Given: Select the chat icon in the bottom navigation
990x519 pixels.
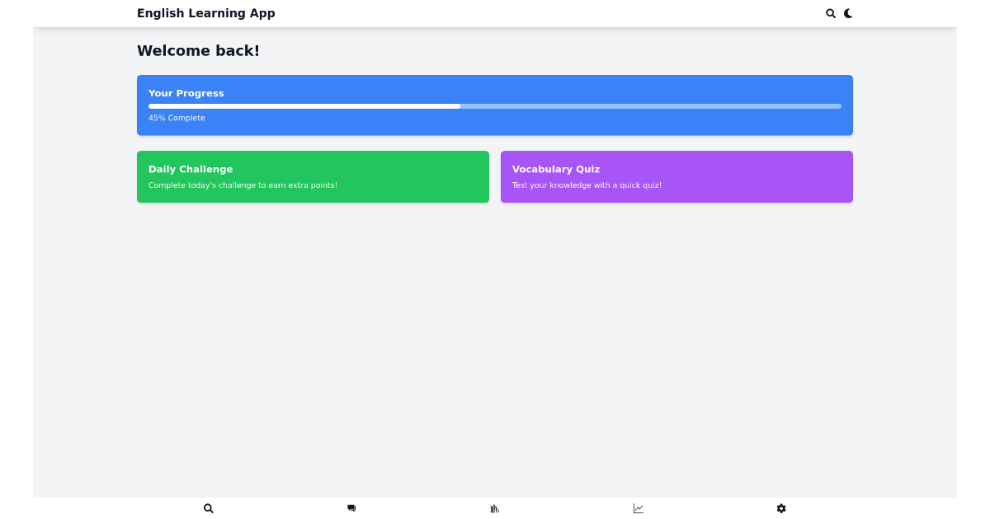Looking at the screenshot, I should (x=351, y=508).
